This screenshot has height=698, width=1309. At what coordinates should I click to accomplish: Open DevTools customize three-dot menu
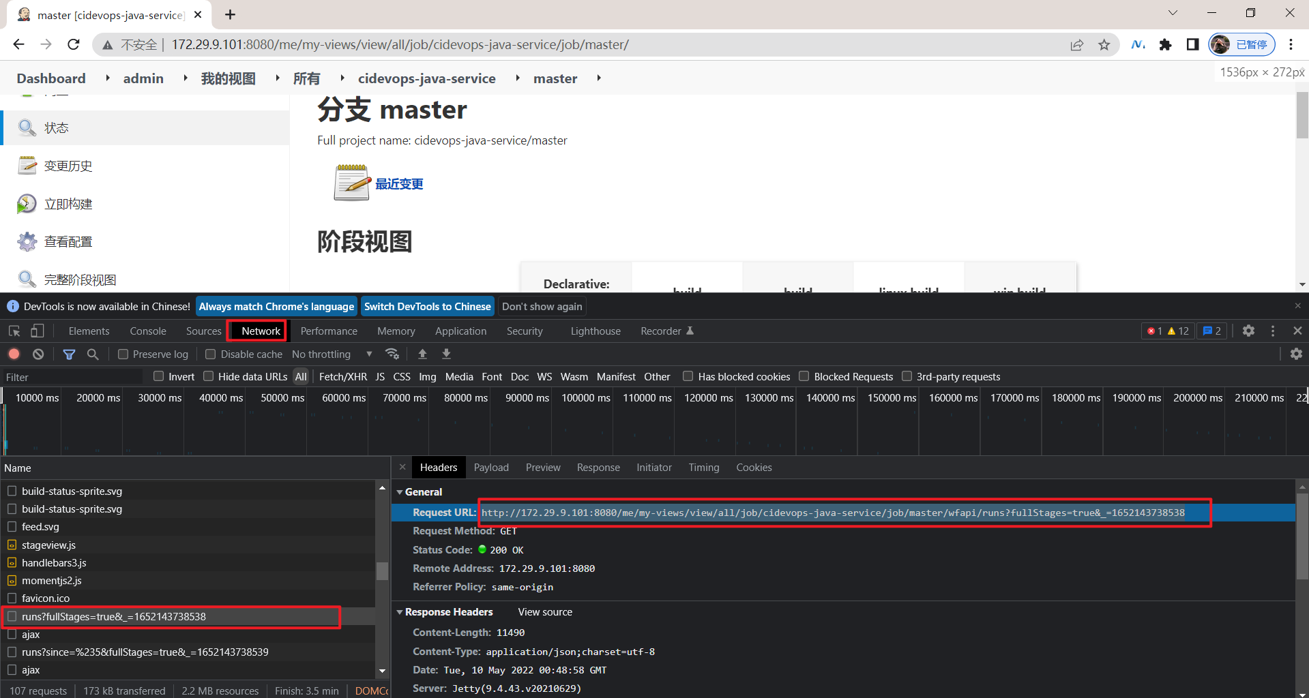point(1273,331)
